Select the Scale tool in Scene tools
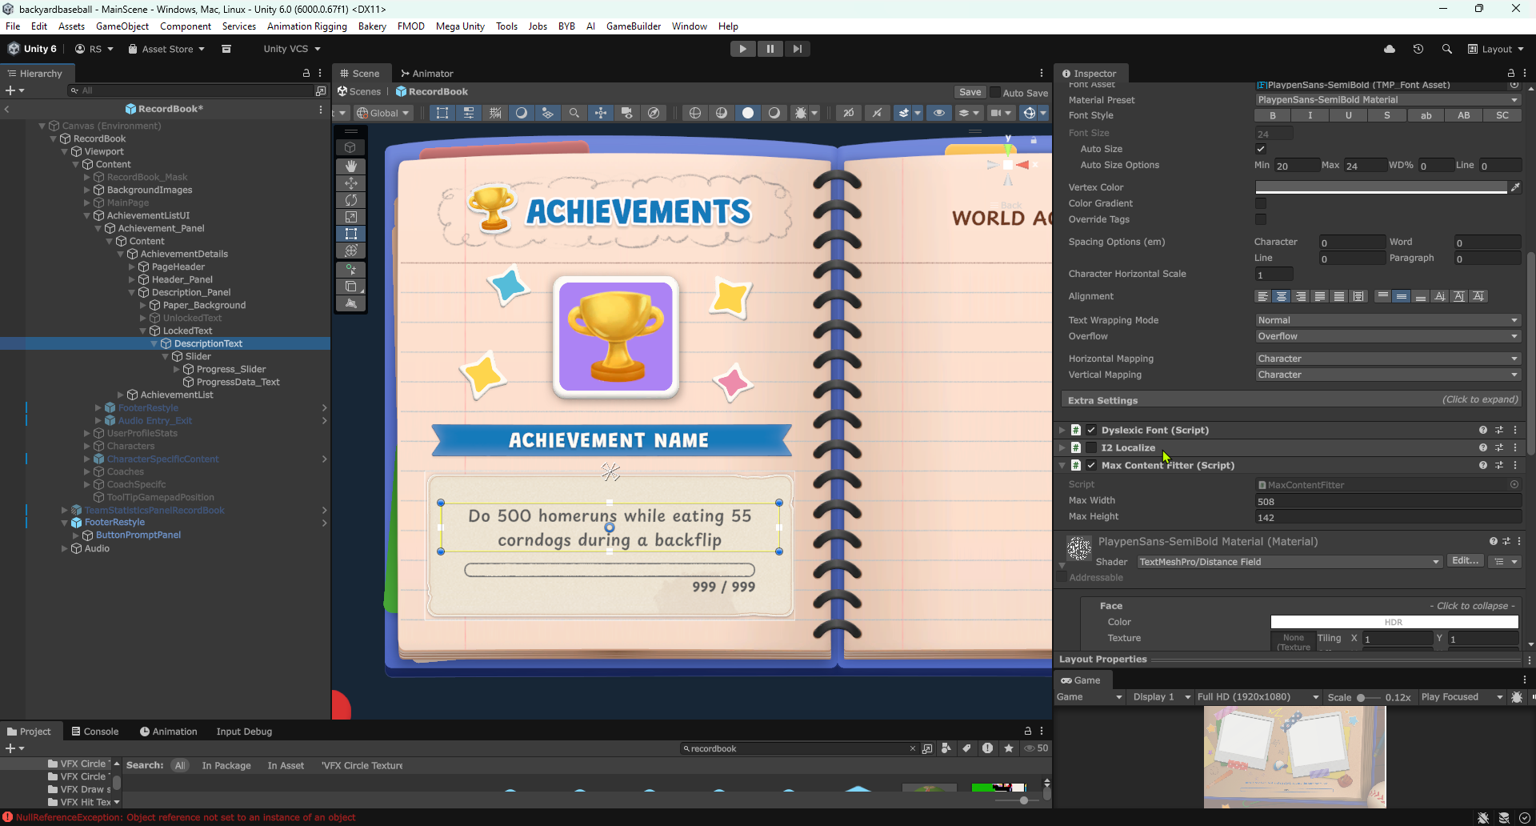Screen dimensions: 1536x826 coord(350,216)
